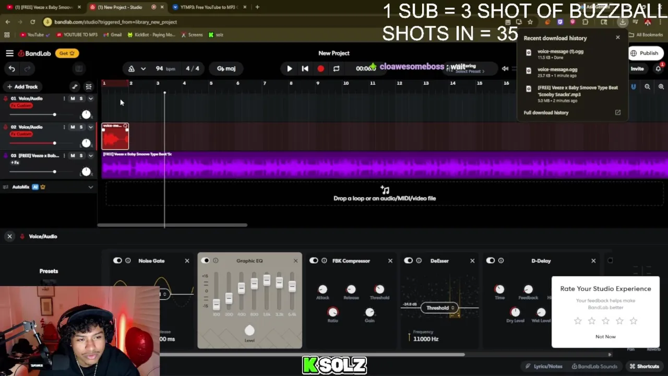The width and height of the screenshot is (668, 376).
Task: Toggle Noise Gate effect power switch
Action: pos(117,261)
